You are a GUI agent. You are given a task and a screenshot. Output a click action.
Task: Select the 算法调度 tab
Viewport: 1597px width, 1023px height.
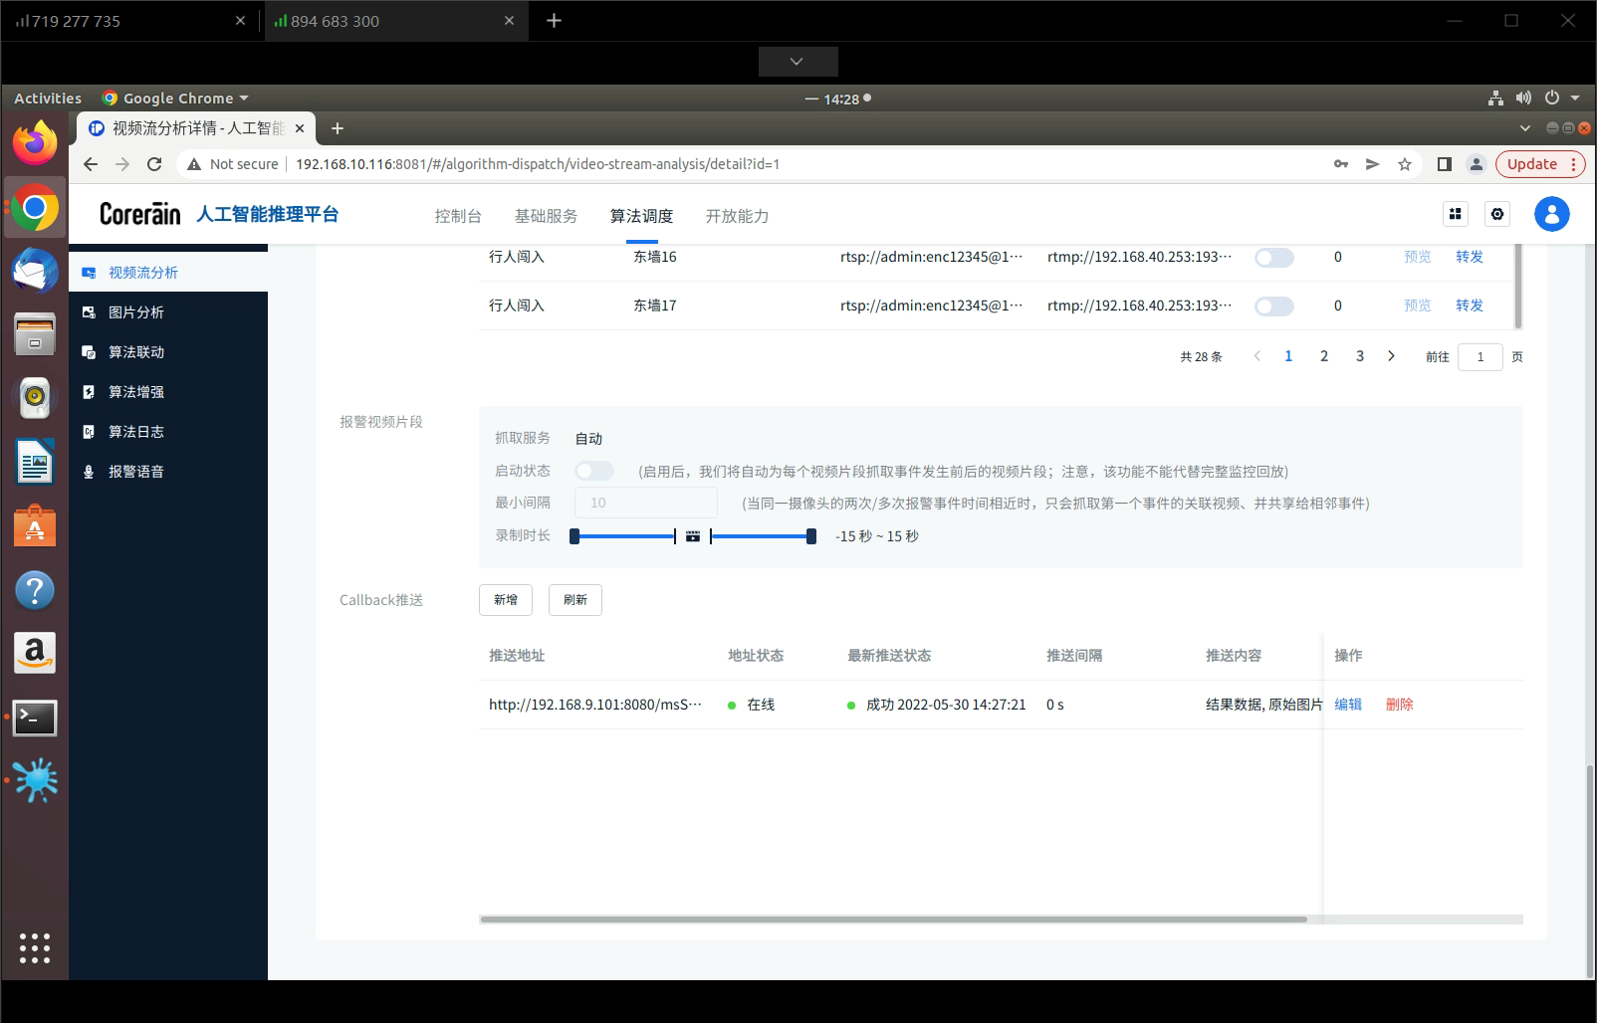tap(641, 216)
